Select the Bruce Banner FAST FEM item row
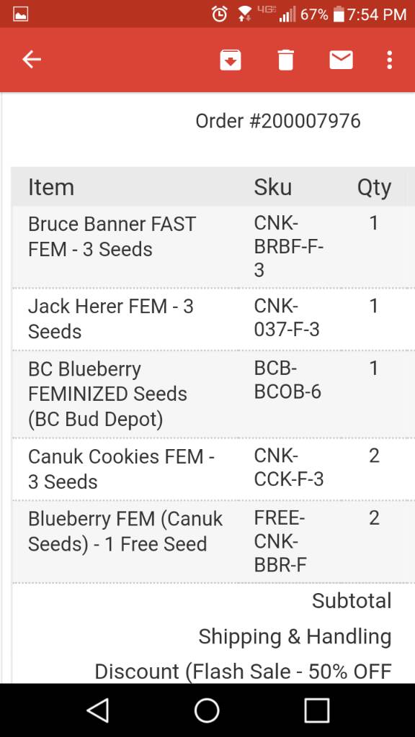Screen dimensions: 415x737 click(x=213, y=246)
